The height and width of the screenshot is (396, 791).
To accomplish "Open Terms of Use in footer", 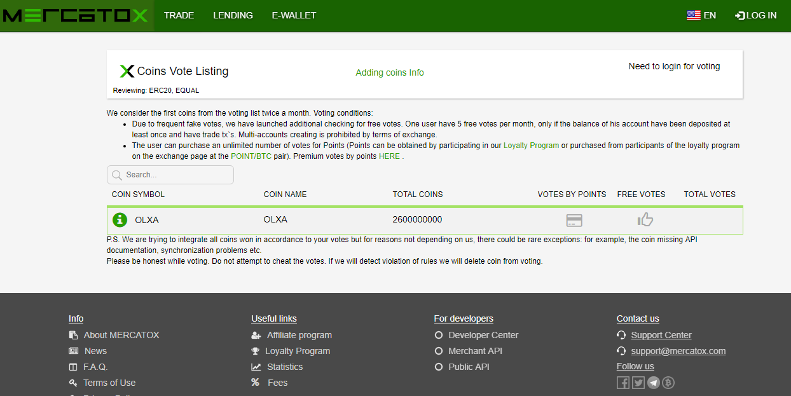I will (109, 383).
